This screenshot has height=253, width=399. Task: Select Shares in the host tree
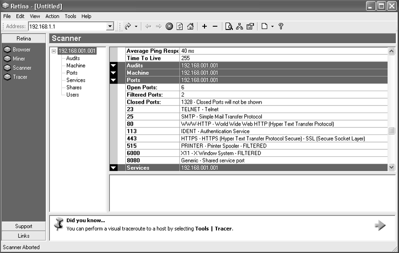pos(74,87)
